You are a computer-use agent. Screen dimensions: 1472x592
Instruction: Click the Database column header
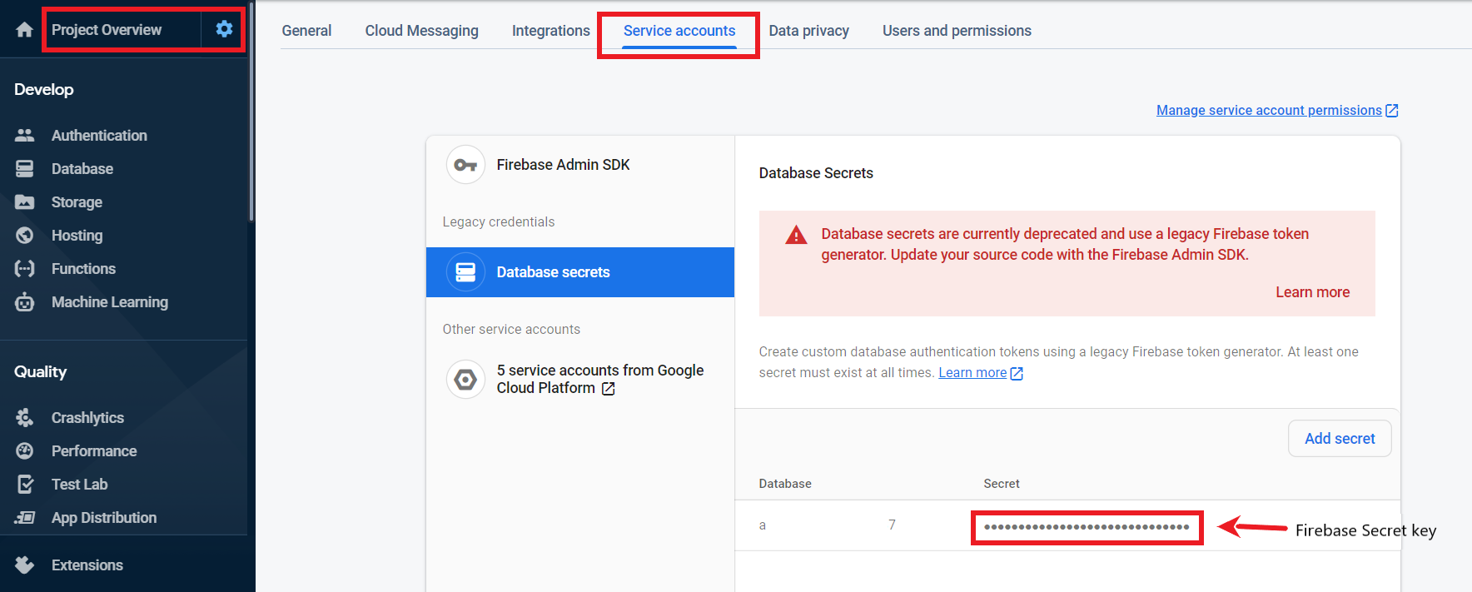coord(785,484)
